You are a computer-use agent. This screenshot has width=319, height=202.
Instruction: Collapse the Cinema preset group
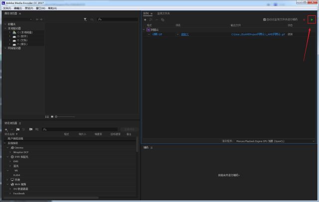click(8, 148)
